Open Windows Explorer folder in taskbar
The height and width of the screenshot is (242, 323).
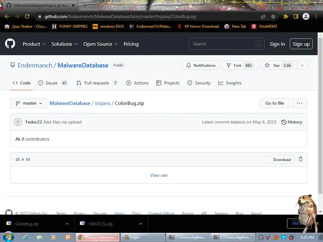[x=39, y=237]
